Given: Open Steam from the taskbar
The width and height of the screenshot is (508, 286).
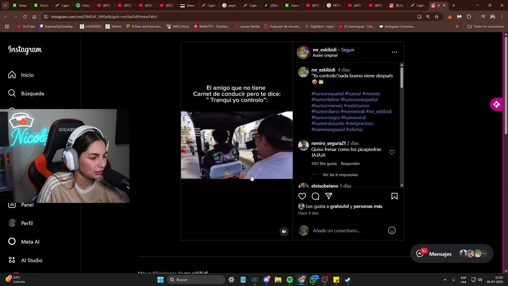Looking at the screenshot, I should pos(348,280).
